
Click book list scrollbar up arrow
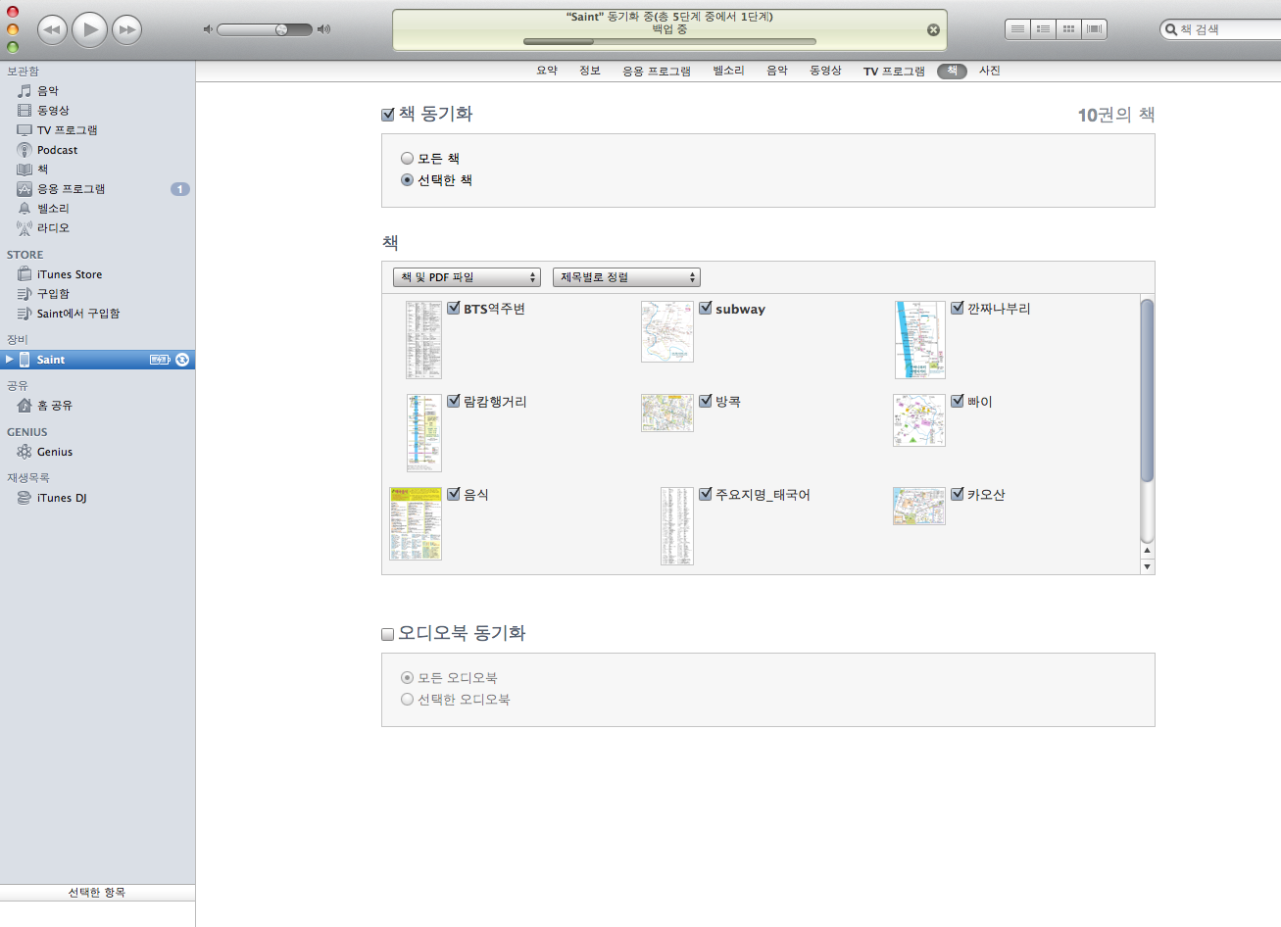(x=1148, y=552)
